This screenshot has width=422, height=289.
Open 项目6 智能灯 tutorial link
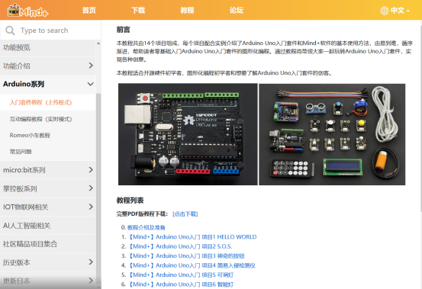[181, 284]
